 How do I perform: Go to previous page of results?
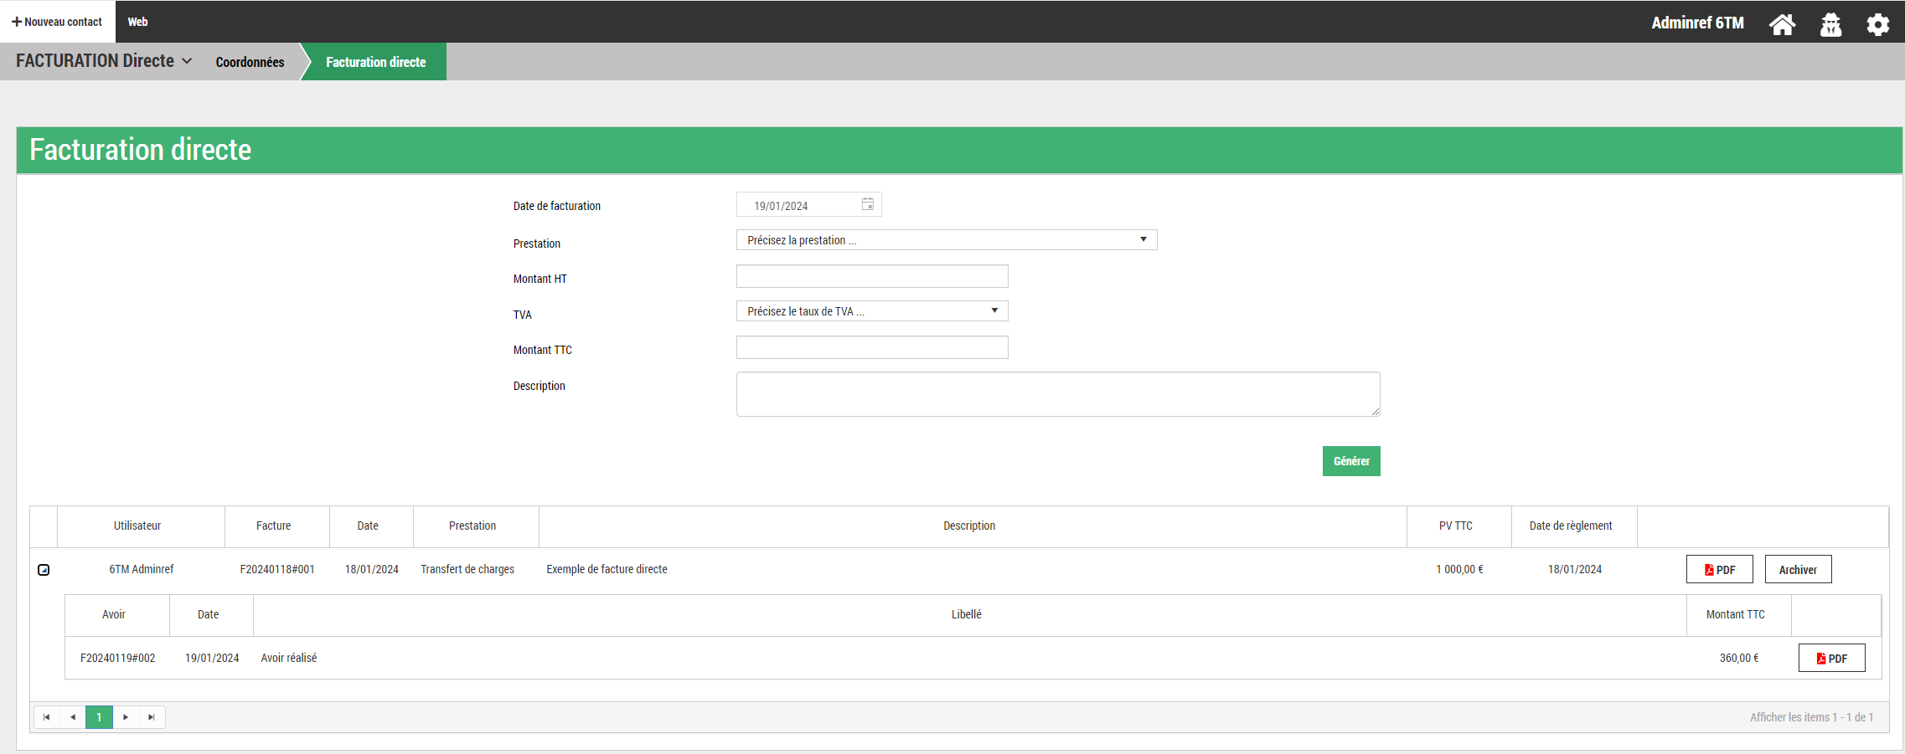tap(73, 717)
